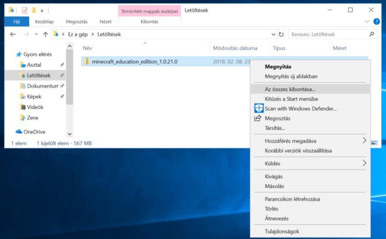
Task: Select Az összes kibontása… menu entry
Action: click(310, 89)
